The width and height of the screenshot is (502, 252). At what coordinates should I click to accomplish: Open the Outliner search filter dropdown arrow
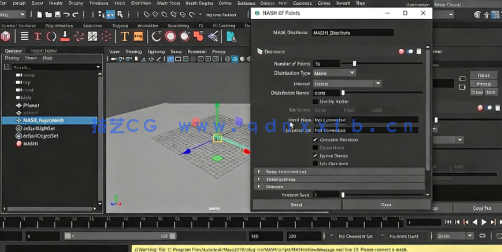(98, 67)
